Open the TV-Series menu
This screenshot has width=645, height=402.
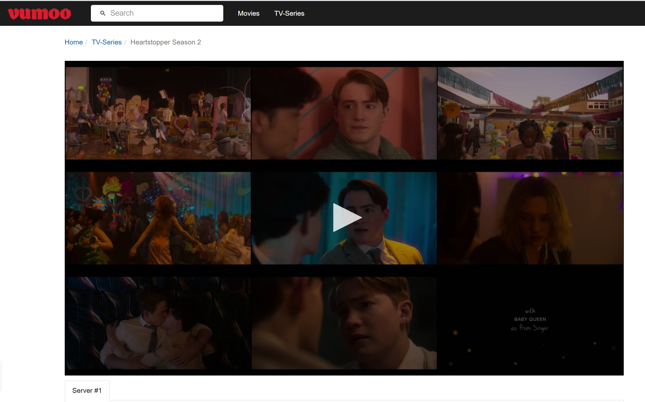tap(289, 13)
